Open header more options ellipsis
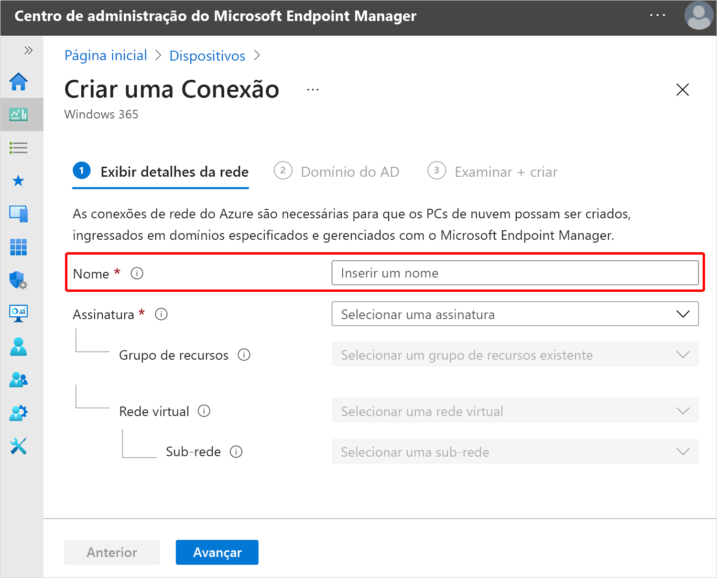This screenshot has height=578, width=717. [x=658, y=15]
